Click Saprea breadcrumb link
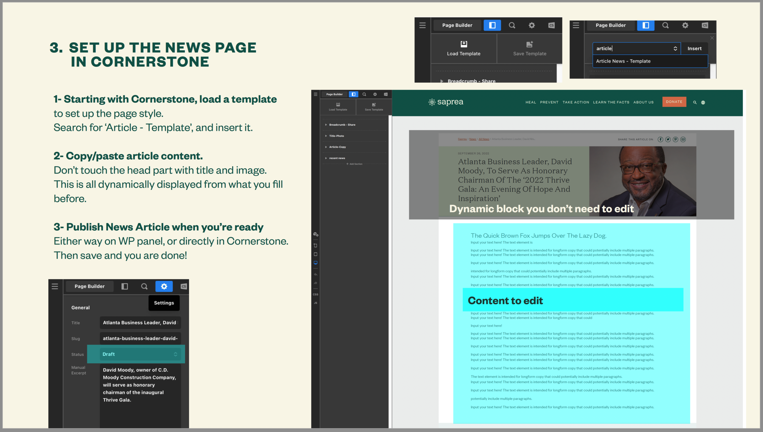 coord(462,139)
